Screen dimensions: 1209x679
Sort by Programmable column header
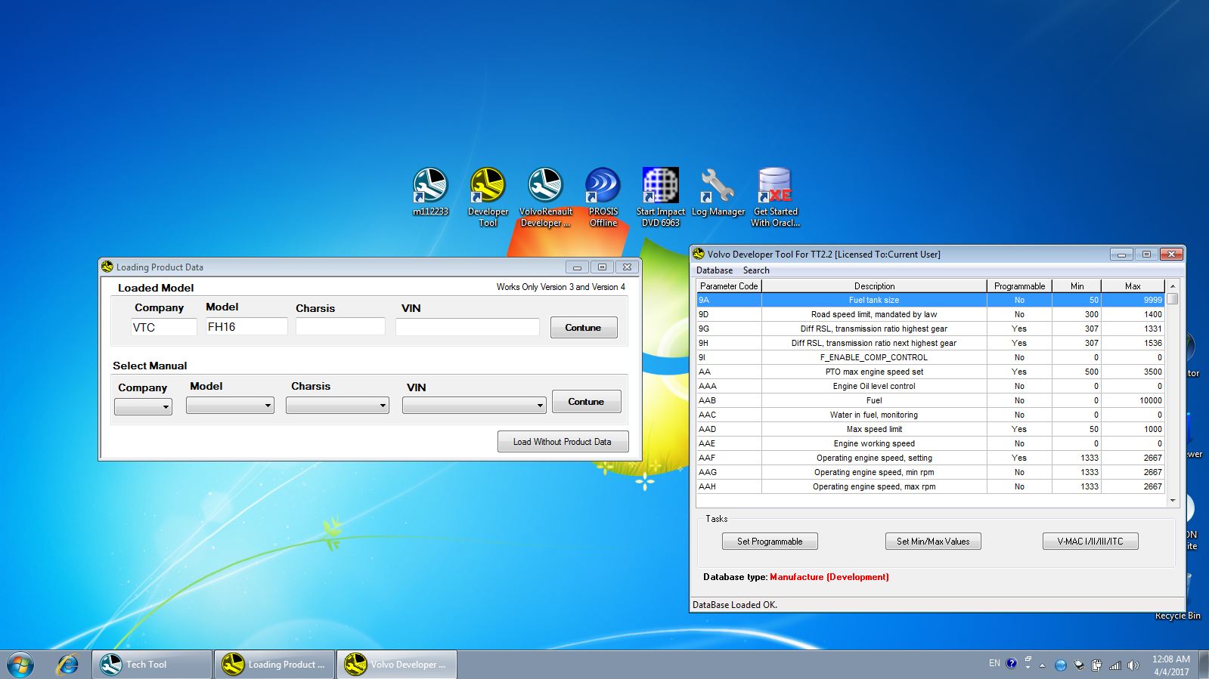point(1019,286)
